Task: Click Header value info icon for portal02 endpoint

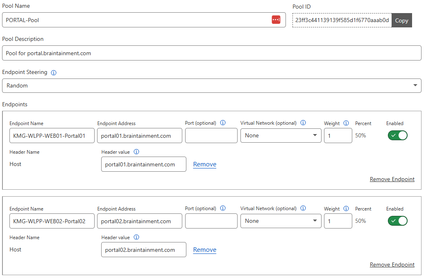Action: 136,238
